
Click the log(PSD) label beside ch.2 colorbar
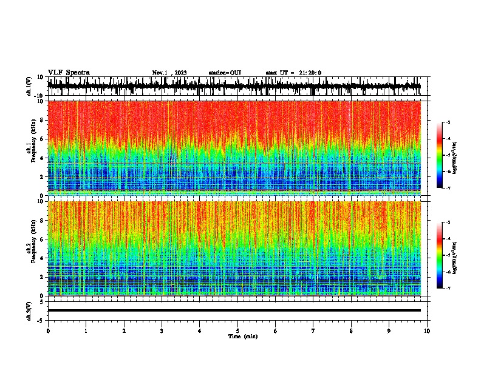tap(455, 258)
